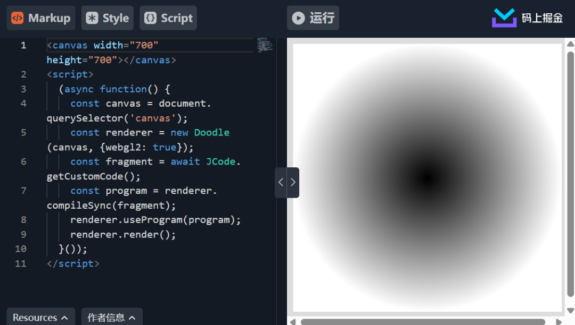575x325 pixels.
Task: Click the radial gradient canvas preview
Action: click(427, 178)
